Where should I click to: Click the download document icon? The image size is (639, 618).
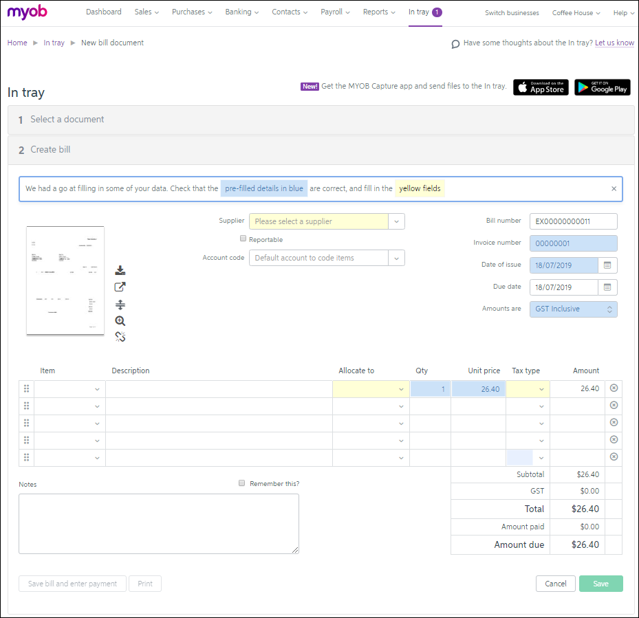(120, 270)
